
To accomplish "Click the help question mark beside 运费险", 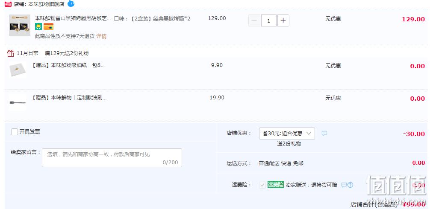I will (350, 185).
